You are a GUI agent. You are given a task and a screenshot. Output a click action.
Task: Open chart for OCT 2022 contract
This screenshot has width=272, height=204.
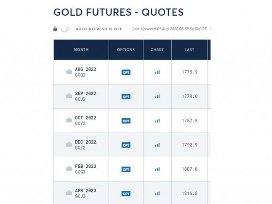(x=157, y=121)
